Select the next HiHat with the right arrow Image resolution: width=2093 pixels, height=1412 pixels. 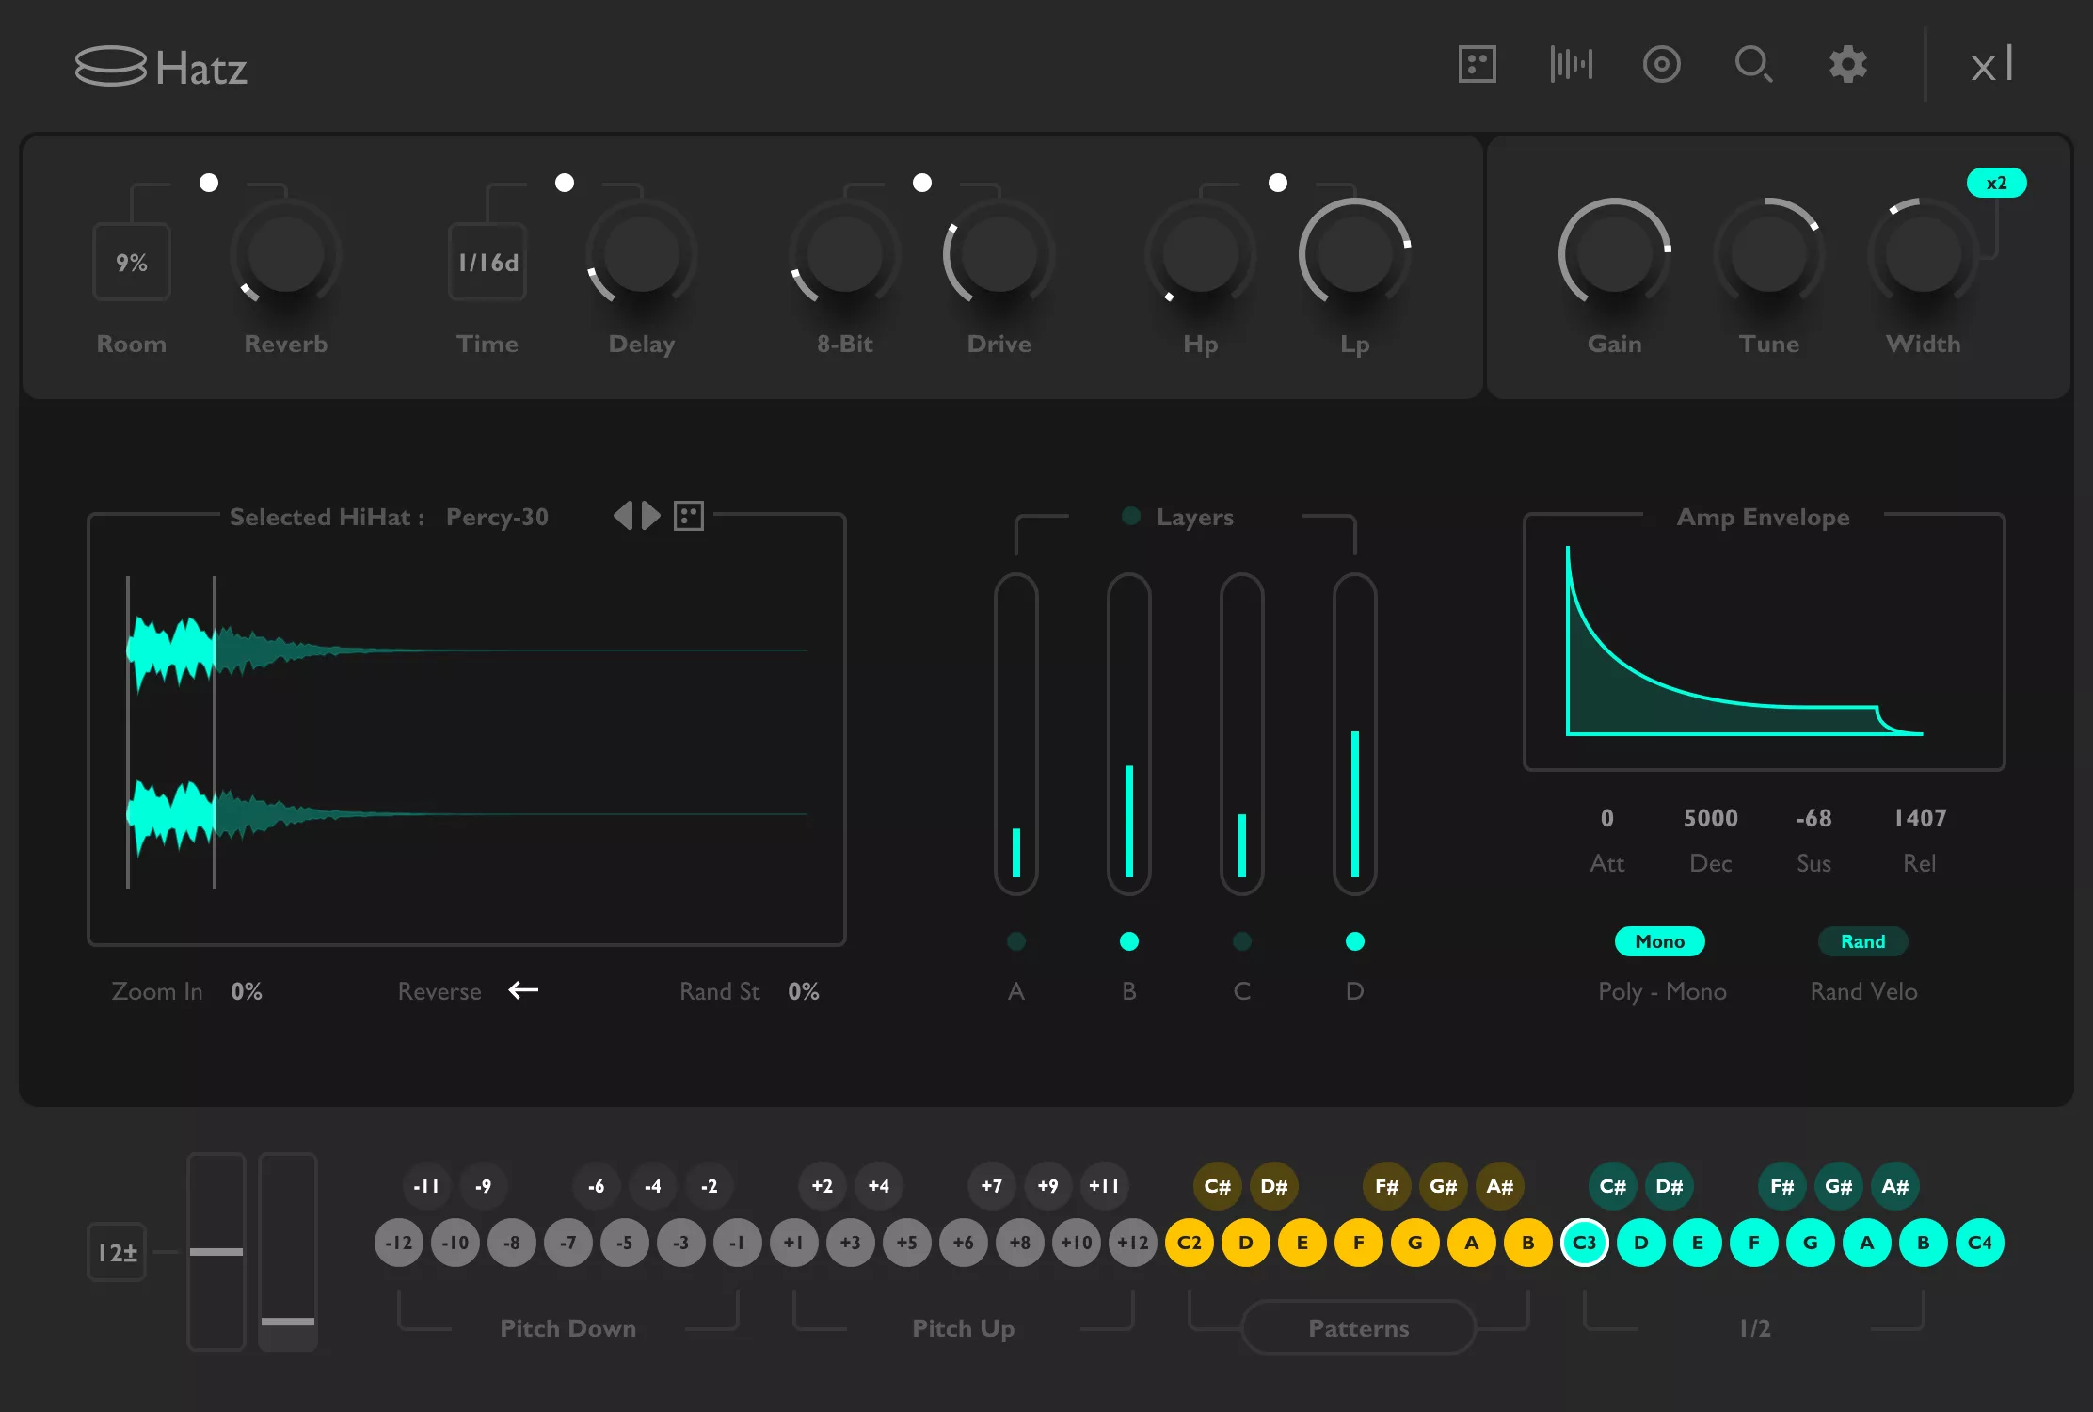649,516
